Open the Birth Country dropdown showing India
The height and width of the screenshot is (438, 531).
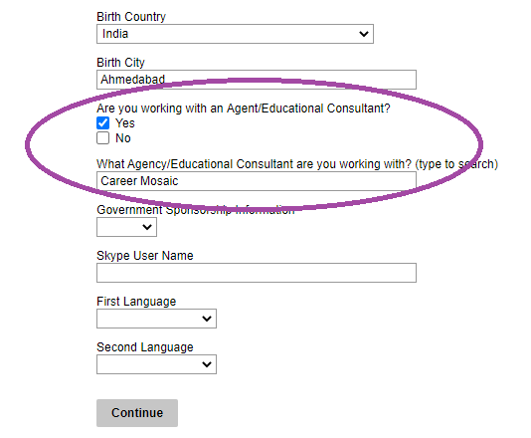[235, 34]
